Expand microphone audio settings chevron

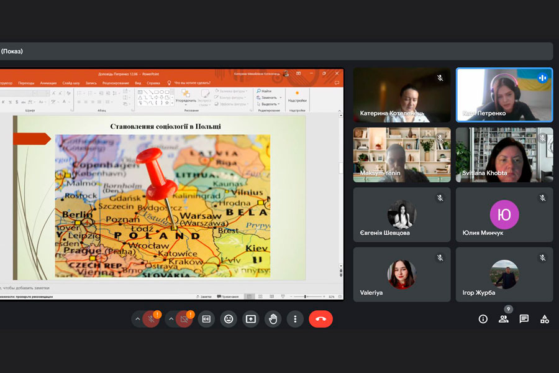pos(138,319)
